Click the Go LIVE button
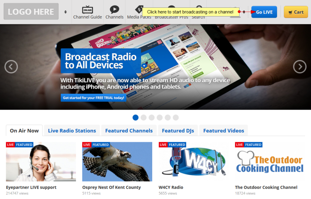Image resolution: width=311 pixels, height=199 pixels. pos(264,12)
